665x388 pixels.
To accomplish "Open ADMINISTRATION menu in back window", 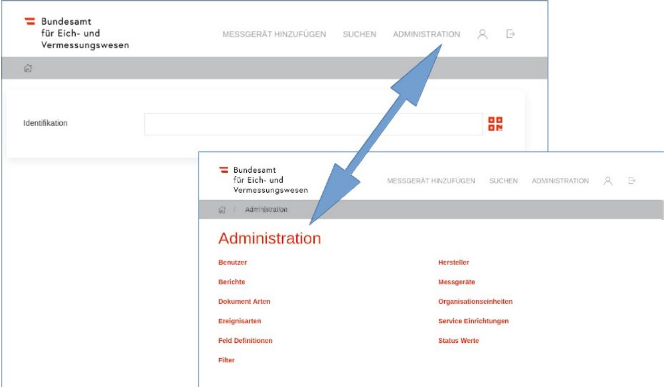I will point(427,34).
